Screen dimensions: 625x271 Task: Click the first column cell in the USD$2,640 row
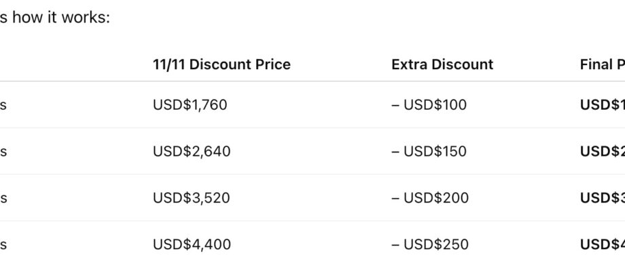pyautogui.click(x=3, y=151)
